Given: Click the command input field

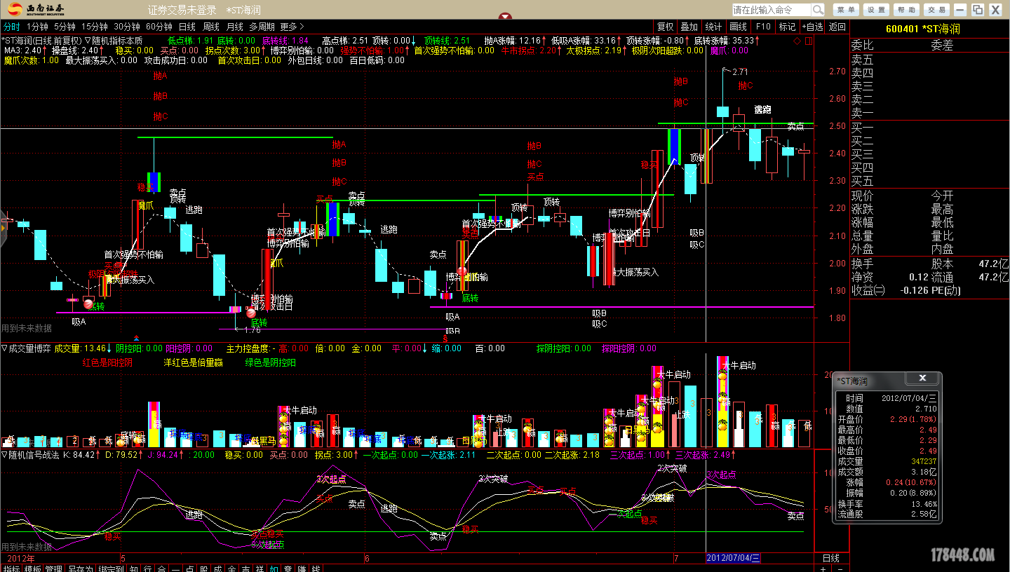Looking at the screenshot, I should (x=772, y=10).
